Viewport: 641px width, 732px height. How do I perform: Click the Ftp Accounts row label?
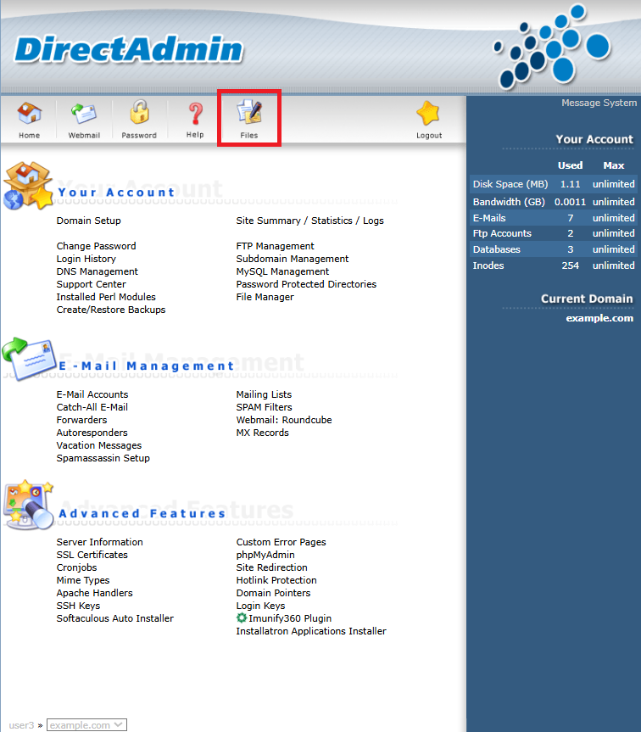(x=502, y=233)
